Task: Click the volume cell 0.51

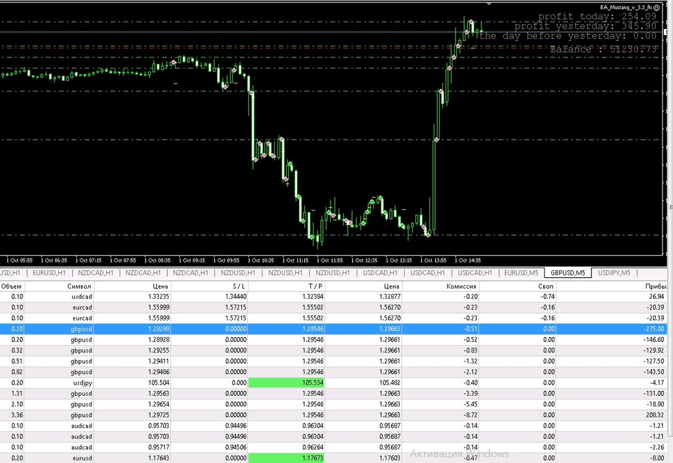Action: (17, 361)
